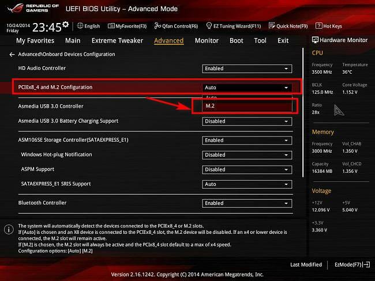Switch to Main tab
375x281 pixels.
click(x=73, y=40)
